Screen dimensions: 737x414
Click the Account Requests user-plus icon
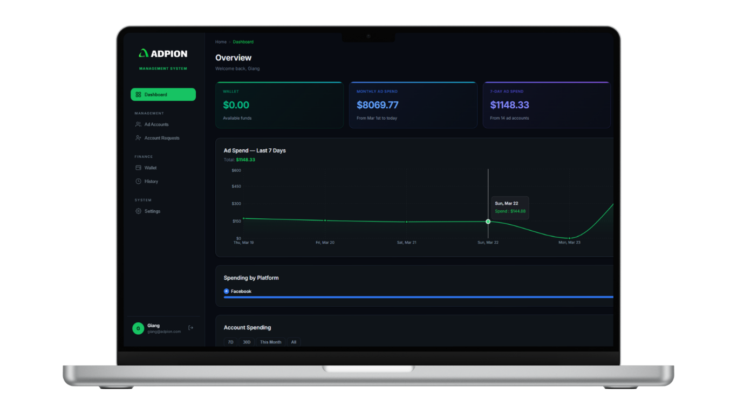tap(138, 138)
